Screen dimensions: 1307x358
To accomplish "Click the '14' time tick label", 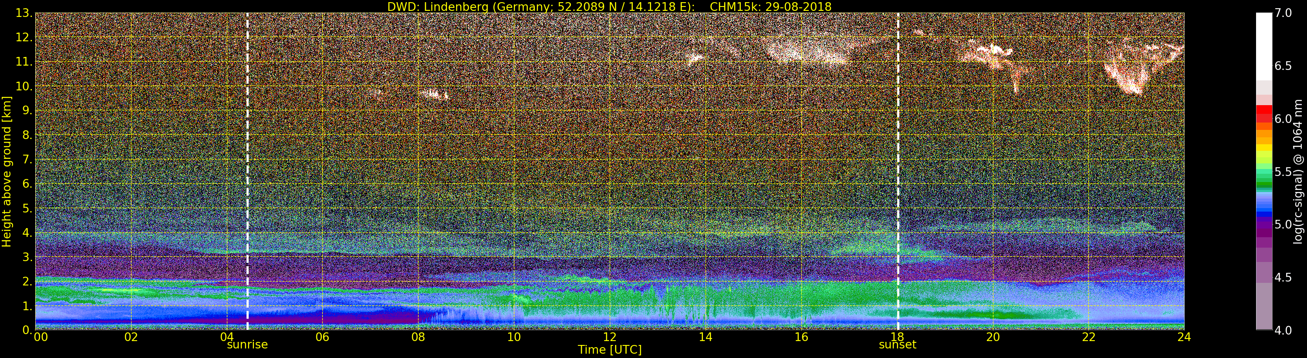I will 705,337.
